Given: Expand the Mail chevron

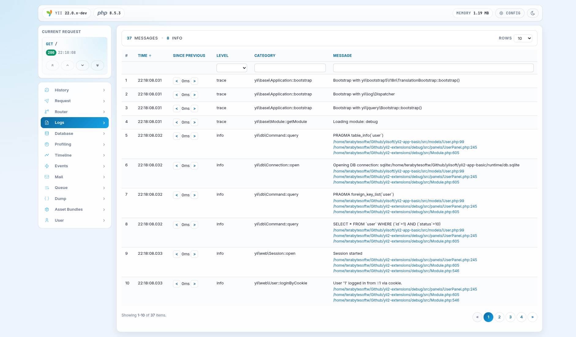Looking at the screenshot, I should [104, 177].
